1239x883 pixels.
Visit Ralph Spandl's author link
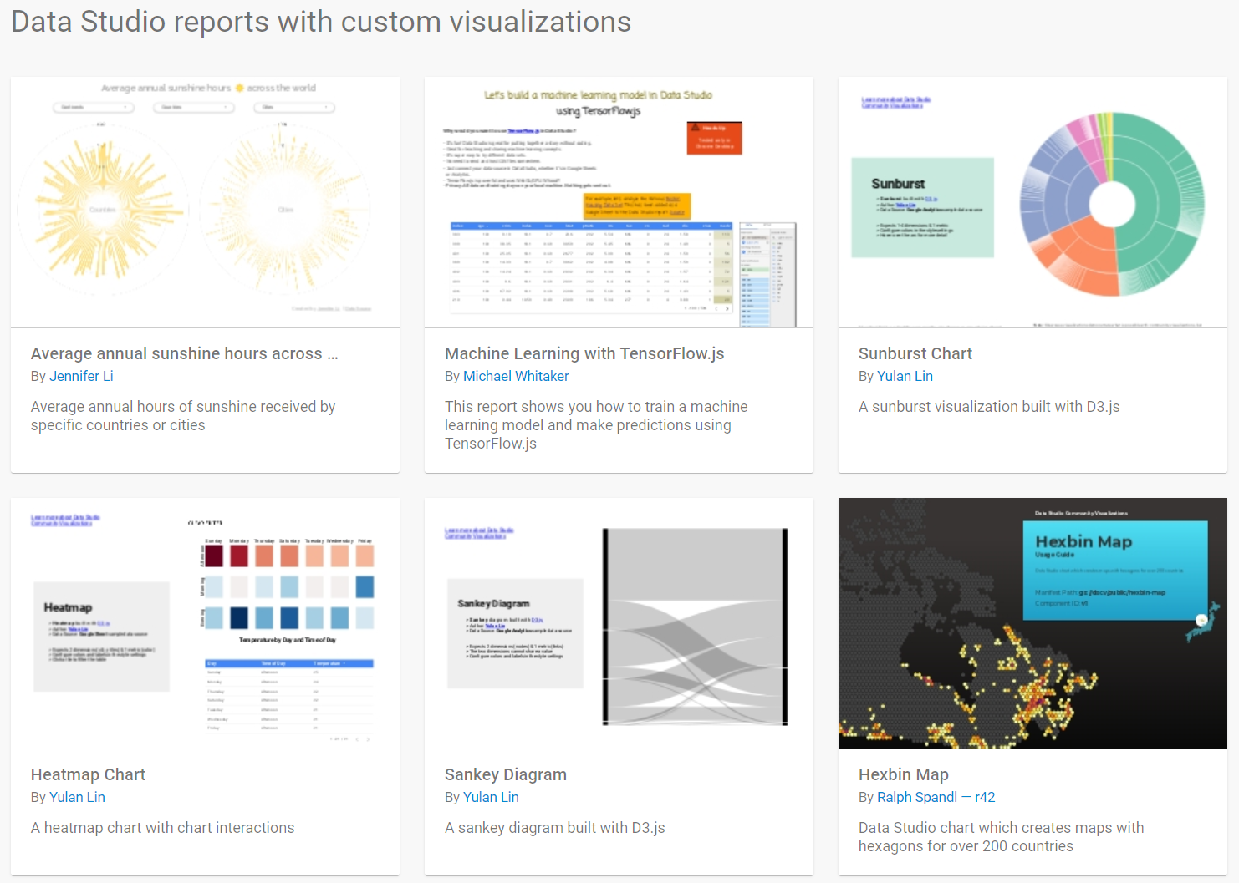(917, 797)
